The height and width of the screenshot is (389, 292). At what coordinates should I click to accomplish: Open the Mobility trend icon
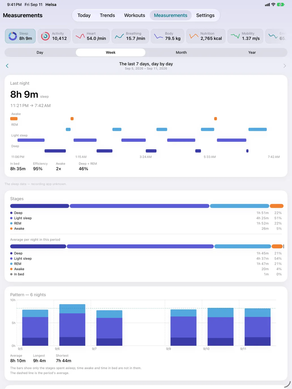(235, 36)
